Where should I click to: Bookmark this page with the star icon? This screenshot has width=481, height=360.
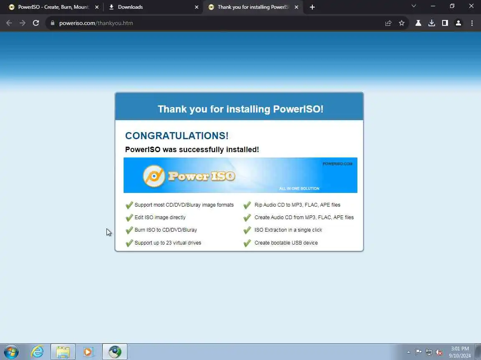click(x=402, y=23)
